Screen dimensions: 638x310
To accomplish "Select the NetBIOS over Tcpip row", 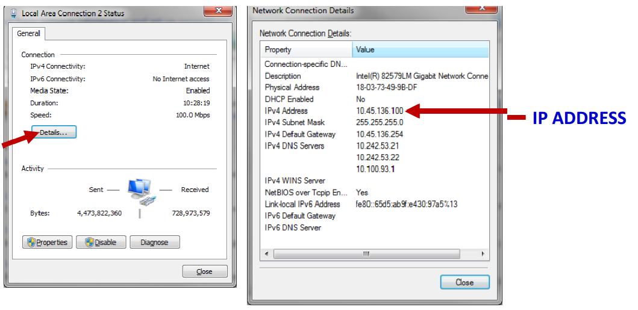I will pyautogui.click(x=375, y=192).
